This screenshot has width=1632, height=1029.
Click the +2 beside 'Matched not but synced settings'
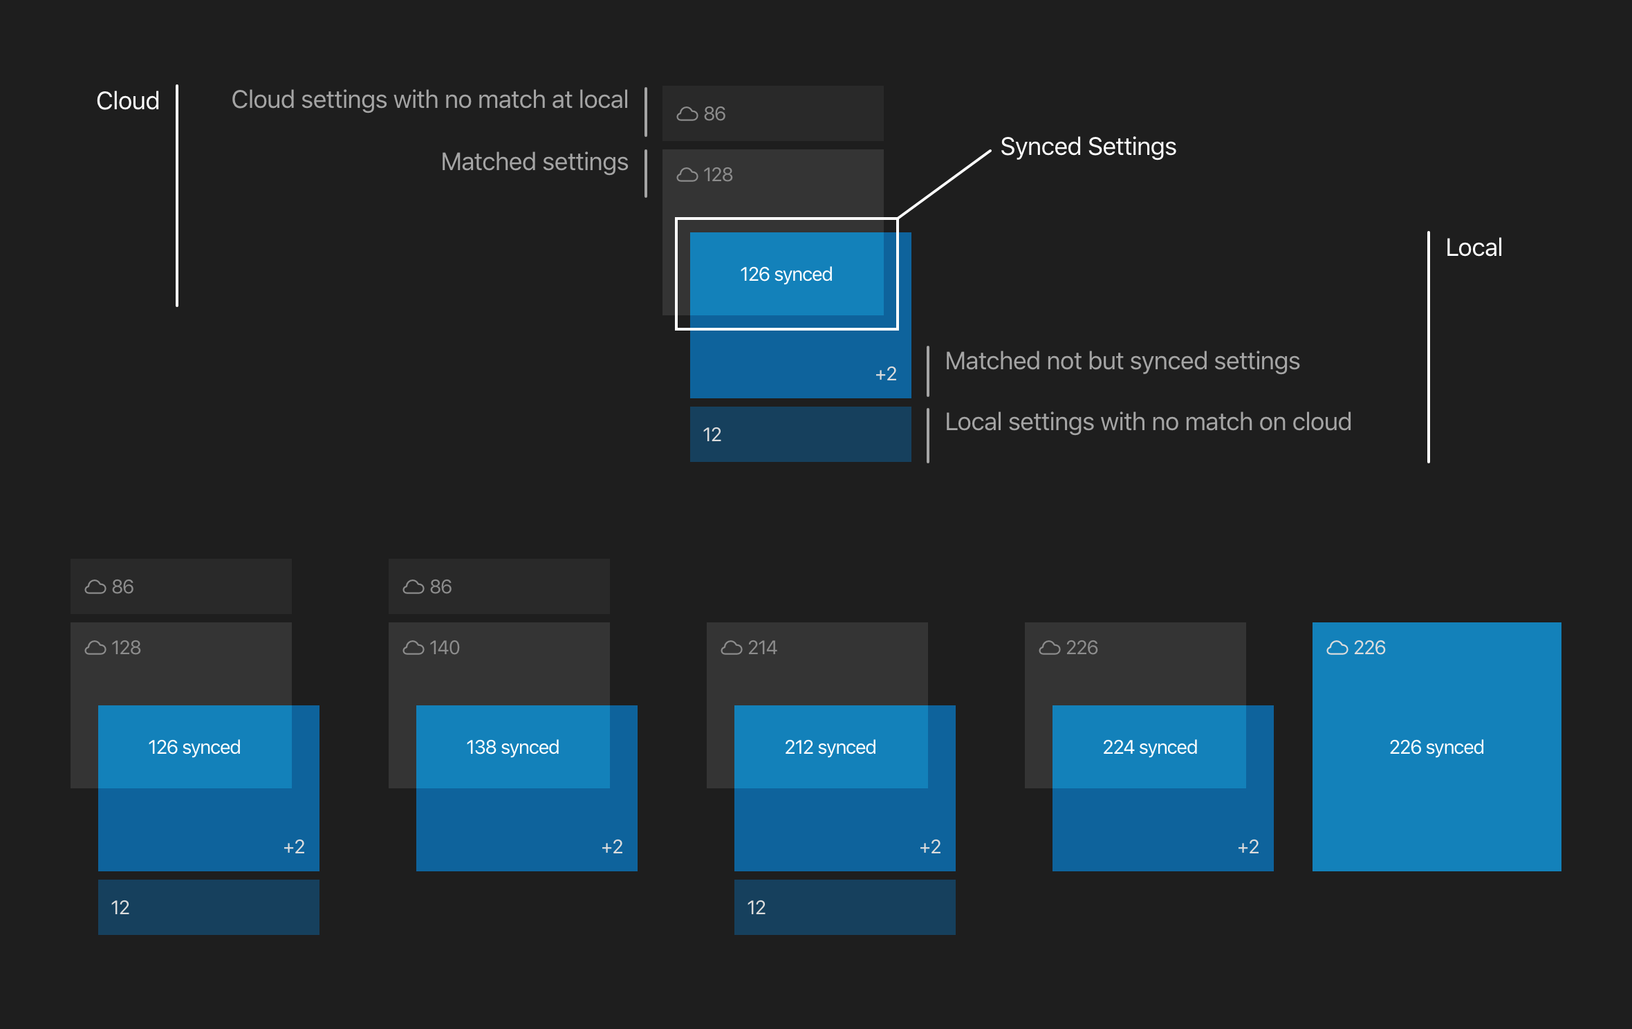coord(886,374)
